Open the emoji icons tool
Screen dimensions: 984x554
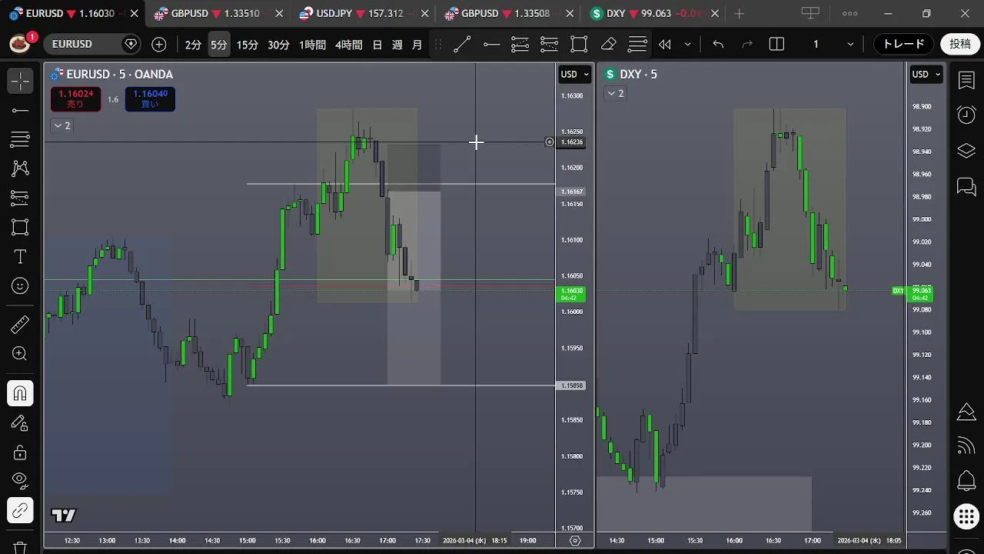[x=20, y=285]
